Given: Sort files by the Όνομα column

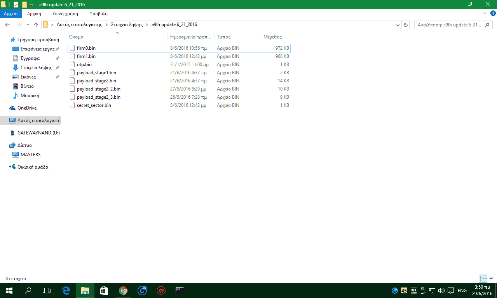Looking at the screenshot, I should [x=117, y=37].
